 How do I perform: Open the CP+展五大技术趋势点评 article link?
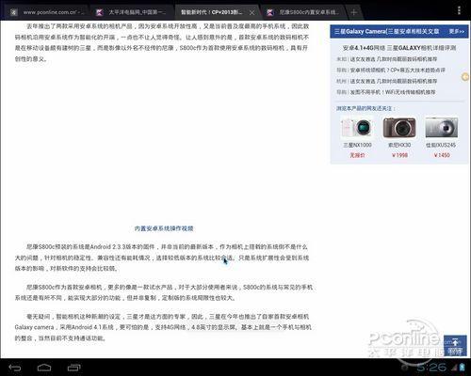click(398, 70)
